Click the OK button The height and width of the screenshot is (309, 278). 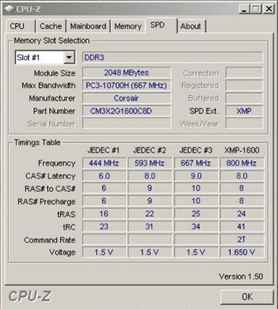247,297
